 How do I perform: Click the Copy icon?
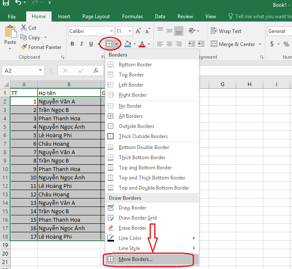point(24,37)
